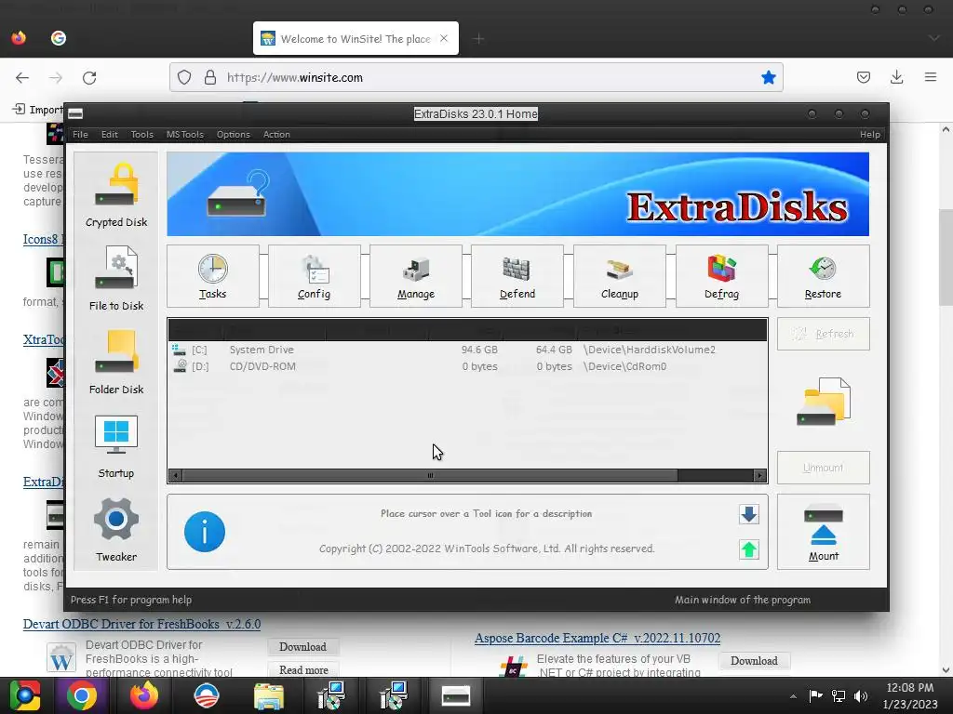Viewport: 953px width, 714px height.
Task: Click the taskbar volume speaker icon
Action: pos(861,695)
